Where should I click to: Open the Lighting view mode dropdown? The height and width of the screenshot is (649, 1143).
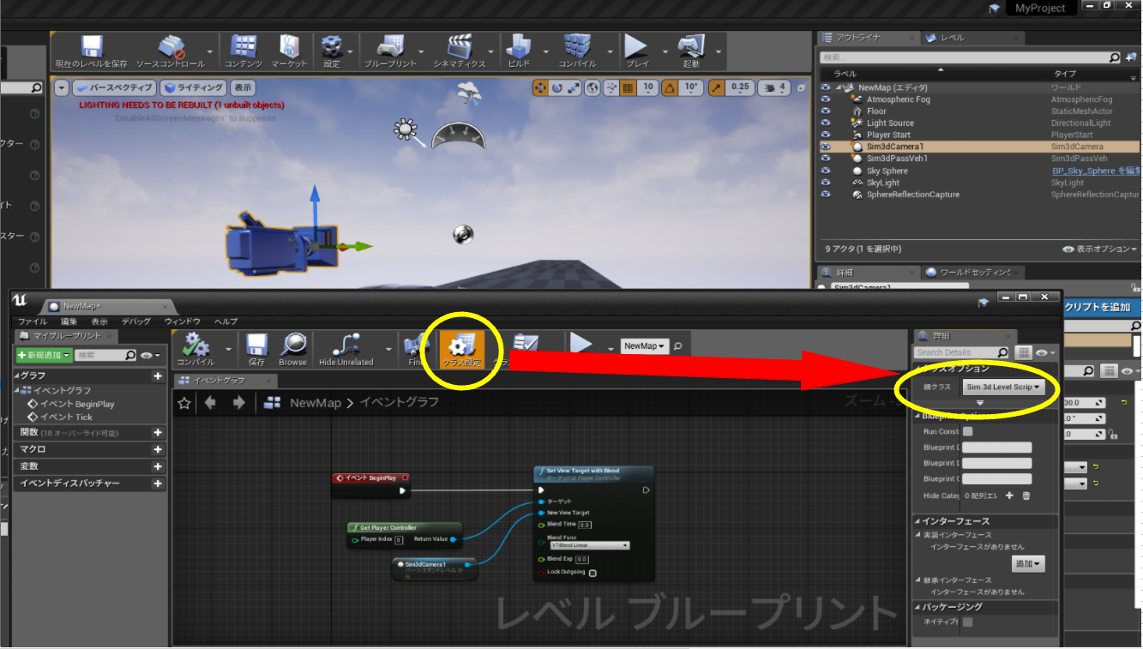[x=194, y=87]
